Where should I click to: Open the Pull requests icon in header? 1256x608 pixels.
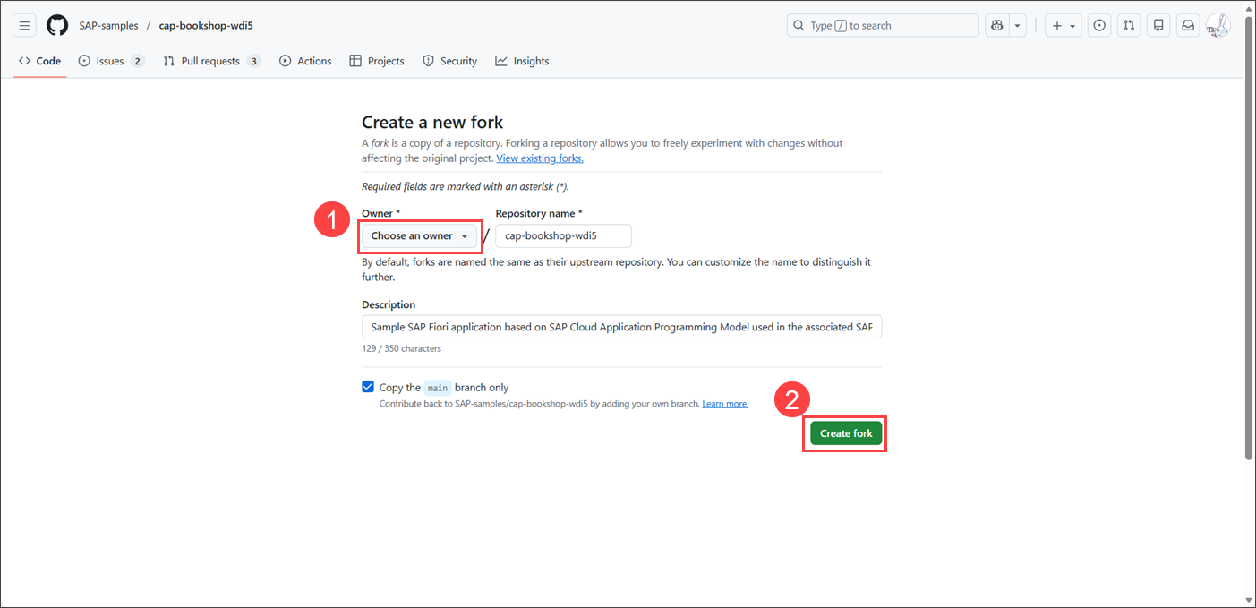pos(1130,26)
